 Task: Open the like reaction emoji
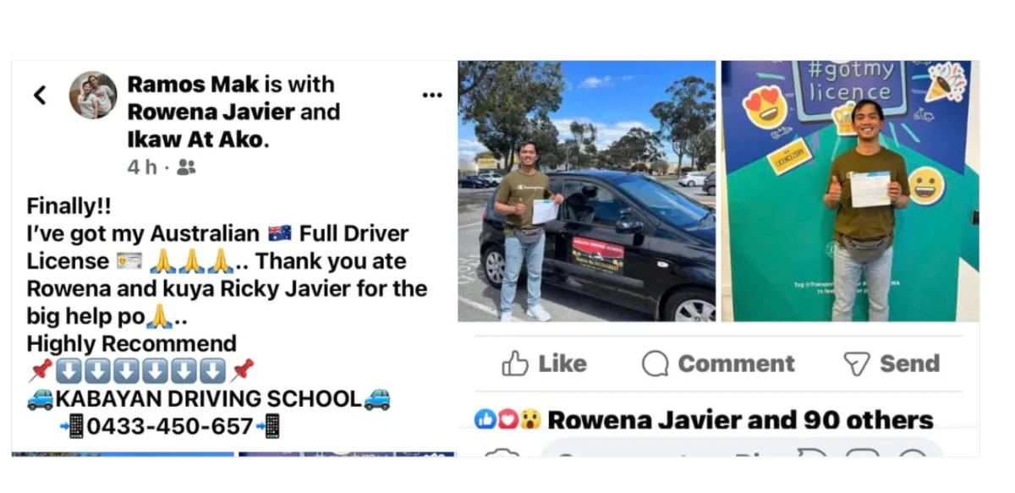point(486,419)
